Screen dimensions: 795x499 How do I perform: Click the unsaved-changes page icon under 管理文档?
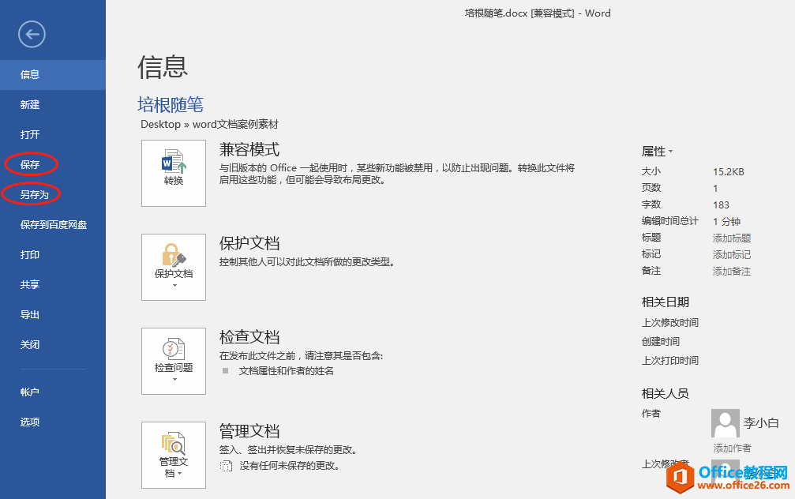pos(226,466)
